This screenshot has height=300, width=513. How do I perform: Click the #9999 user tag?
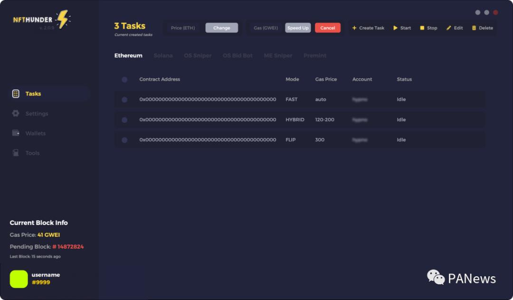coord(41,282)
